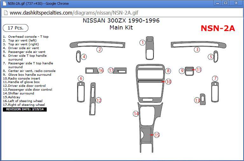244x161 pixels.
Task: Select the shifter surround part 14
Action: (x=149, y=114)
